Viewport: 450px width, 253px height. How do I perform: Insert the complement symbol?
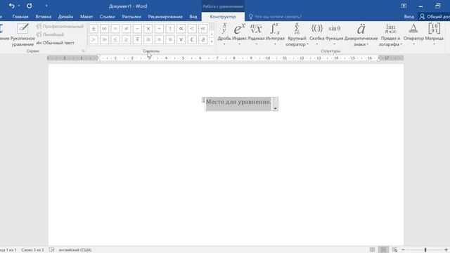(x=192, y=39)
